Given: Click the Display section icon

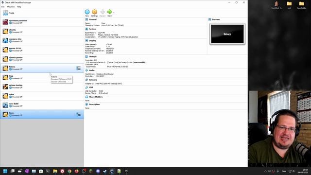Looking at the screenshot, I should pyautogui.click(x=86, y=41).
